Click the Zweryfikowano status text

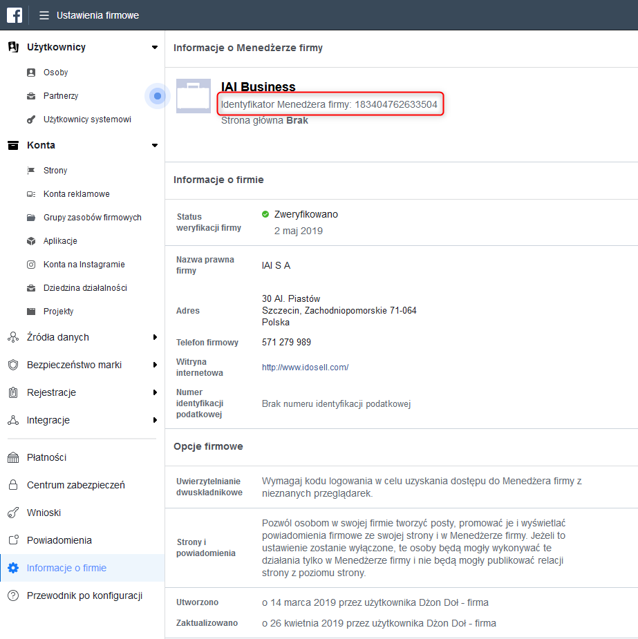point(306,214)
